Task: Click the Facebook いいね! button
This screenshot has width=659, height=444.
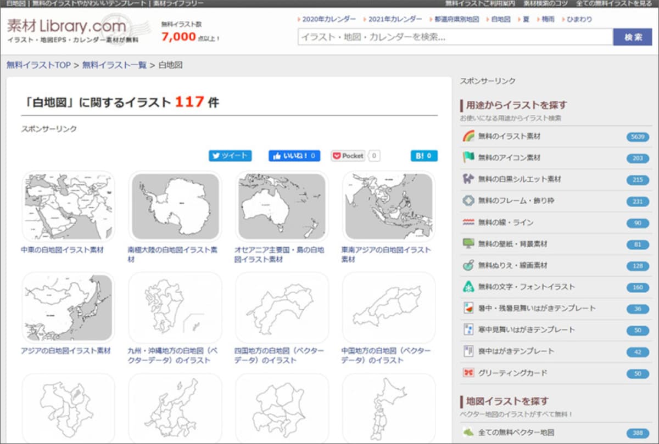Action: (294, 156)
